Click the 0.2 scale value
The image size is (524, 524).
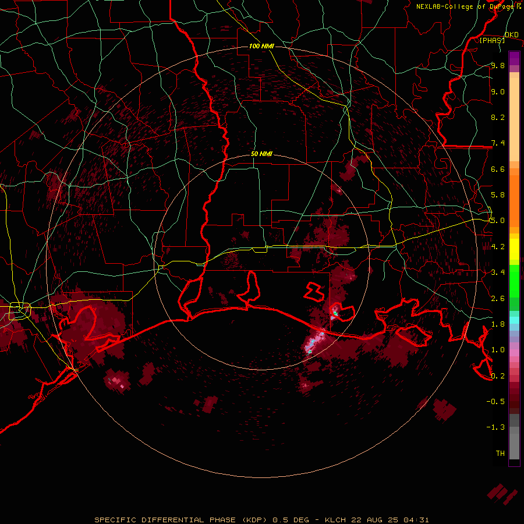coord(498,376)
